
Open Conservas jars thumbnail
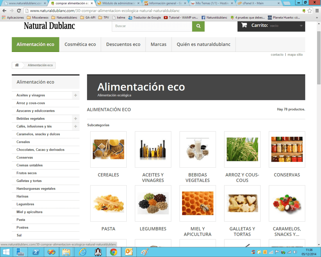287,150
